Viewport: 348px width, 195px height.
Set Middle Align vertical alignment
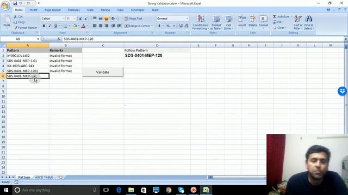(101, 18)
